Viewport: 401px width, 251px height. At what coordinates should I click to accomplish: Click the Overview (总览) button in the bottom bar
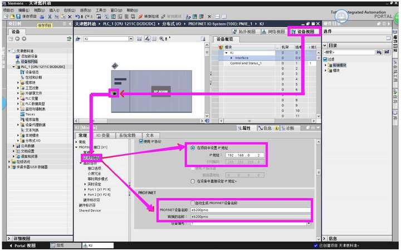click(66, 245)
